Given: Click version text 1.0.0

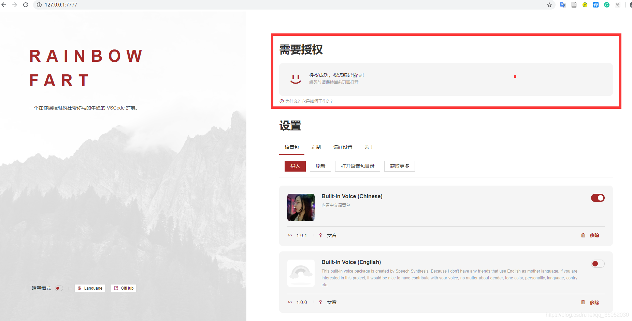Looking at the screenshot, I should (302, 302).
